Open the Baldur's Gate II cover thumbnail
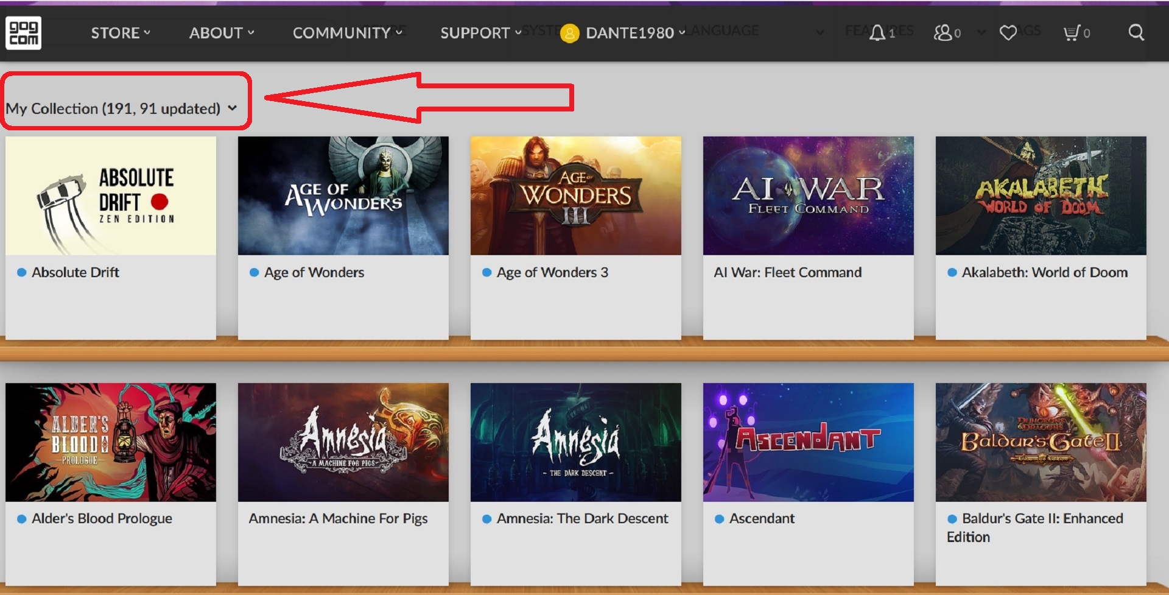The width and height of the screenshot is (1169, 595). 1041,442
